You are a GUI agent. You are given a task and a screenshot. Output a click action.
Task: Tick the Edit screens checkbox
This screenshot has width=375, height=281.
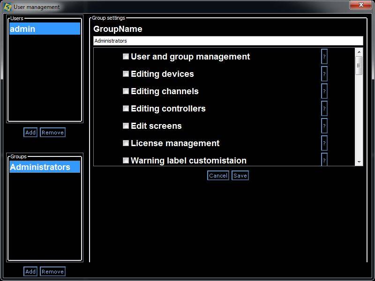click(x=126, y=126)
